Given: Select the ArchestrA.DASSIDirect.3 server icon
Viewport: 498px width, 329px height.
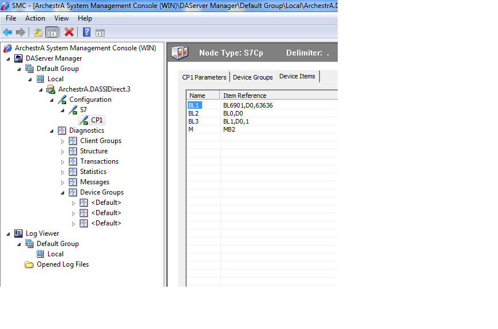Looking at the screenshot, I should click(51, 89).
